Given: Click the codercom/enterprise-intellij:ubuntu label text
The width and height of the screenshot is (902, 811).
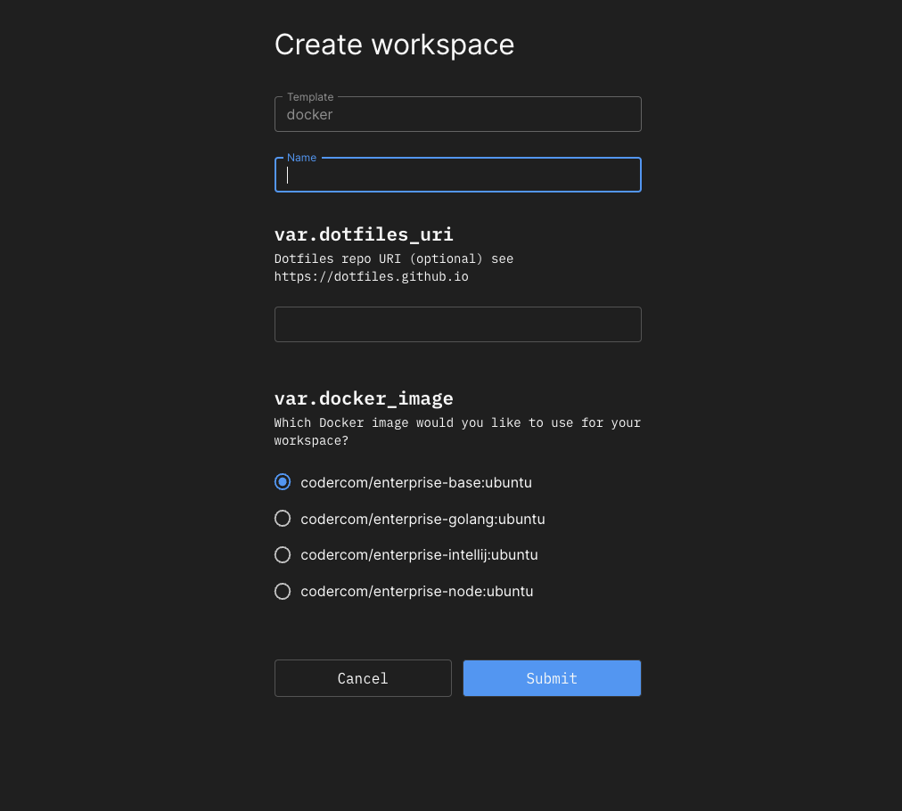Looking at the screenshot, I should pos(419,555).
